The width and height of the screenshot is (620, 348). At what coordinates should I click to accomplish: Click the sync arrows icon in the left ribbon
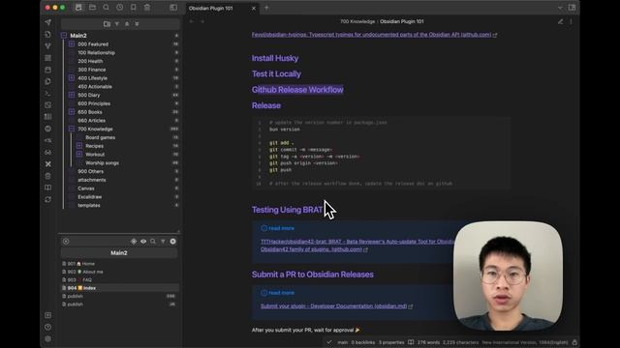47,199
